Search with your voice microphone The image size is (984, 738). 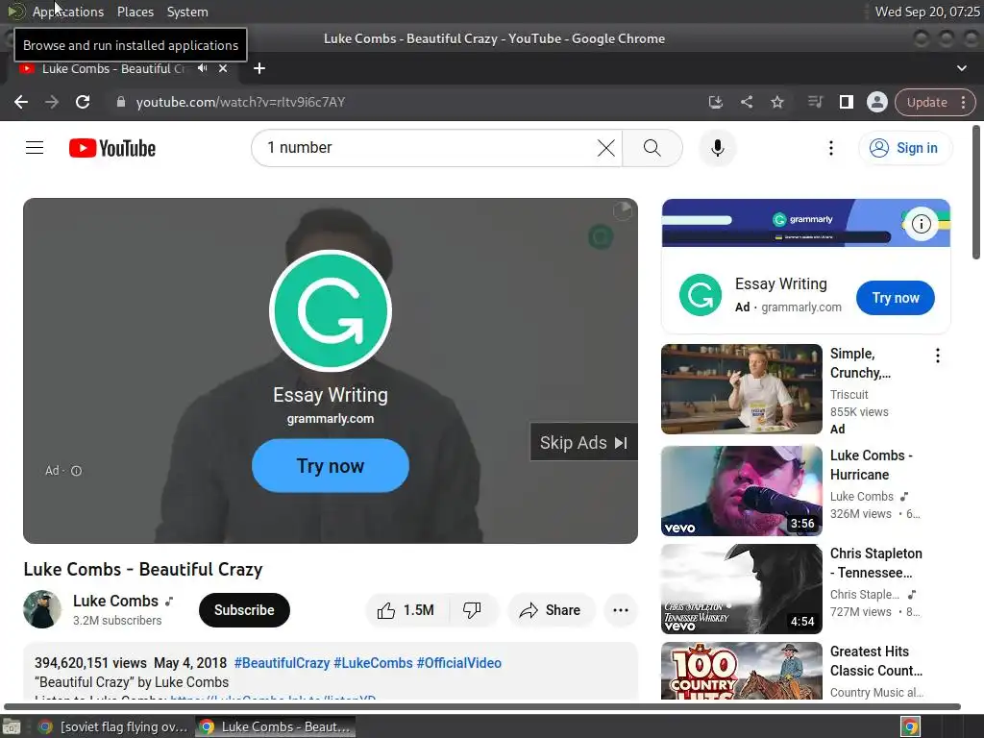point(717,148)
